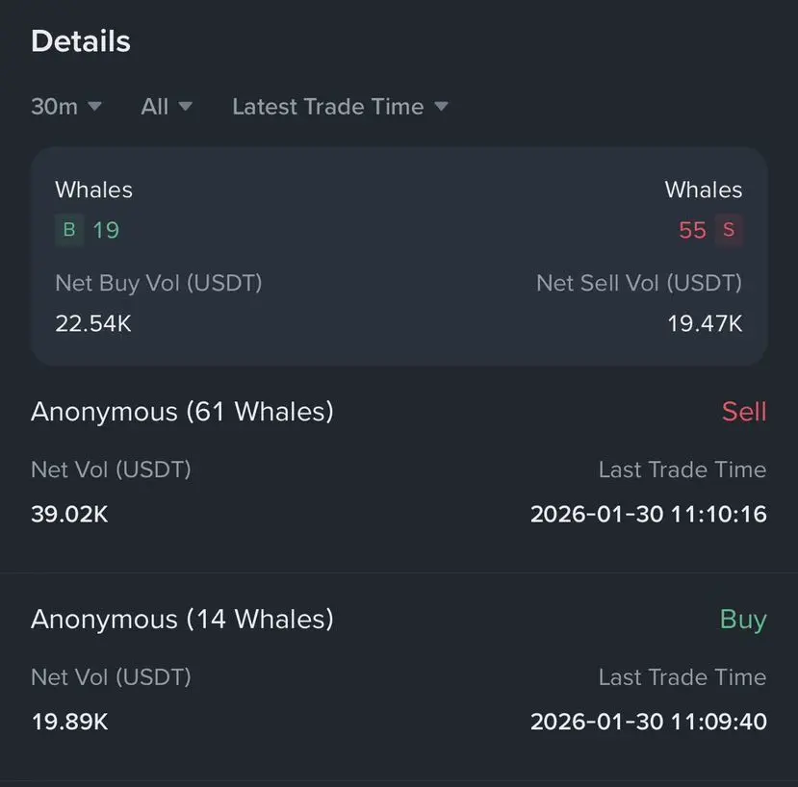Click the buy whales count 19

coord(106,230)
